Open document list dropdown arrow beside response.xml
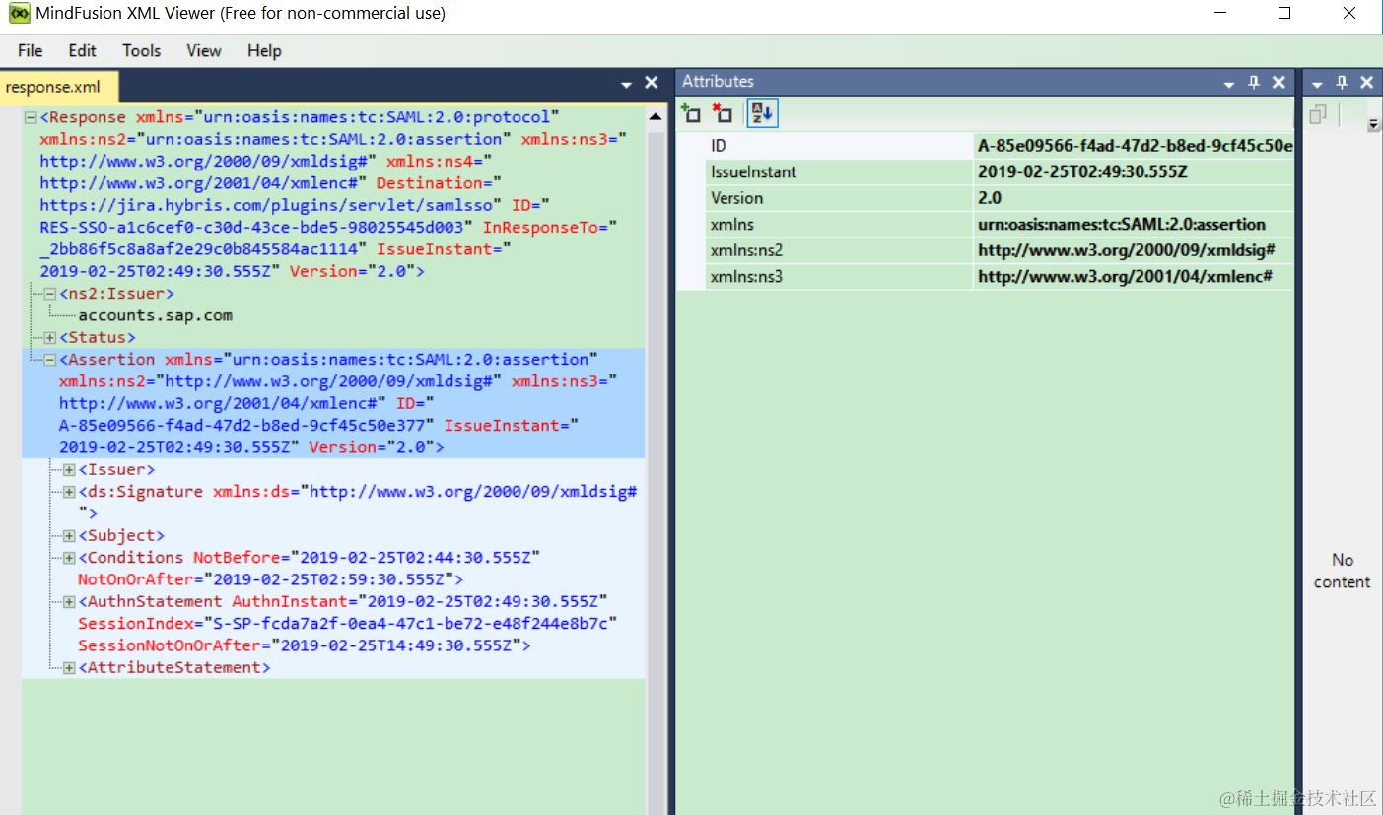Viewport: 1383px width, 815px height. coord(627,84)
